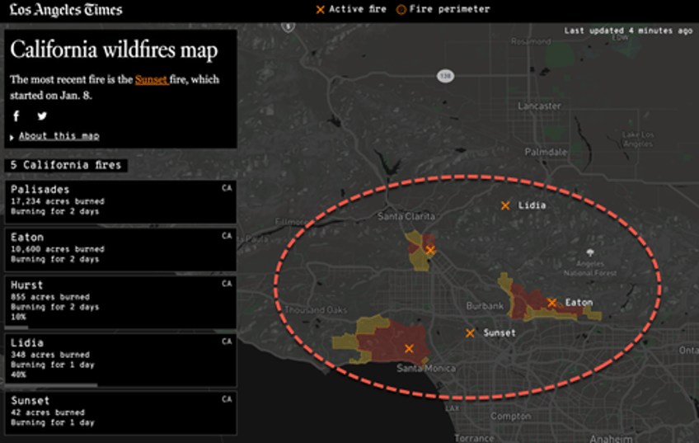The width and height of the screenshot is (699, 443).
Task: Click the Palmdale map label
Action: [546, 152]
